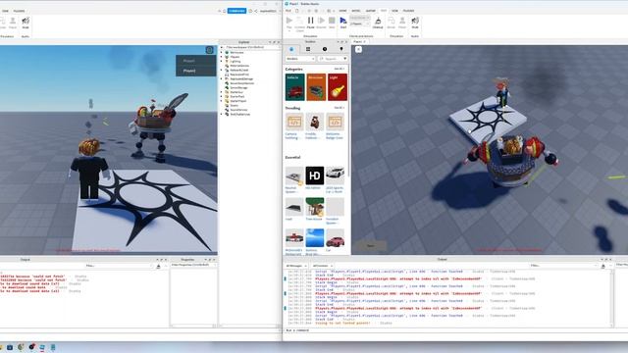This screenshot has width=628, height=353.
Task: Select the red Car model thumbnail
Action: 335,238
